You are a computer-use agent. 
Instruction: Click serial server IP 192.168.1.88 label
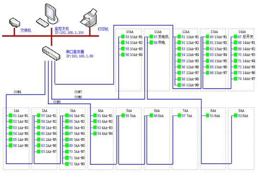79,56
